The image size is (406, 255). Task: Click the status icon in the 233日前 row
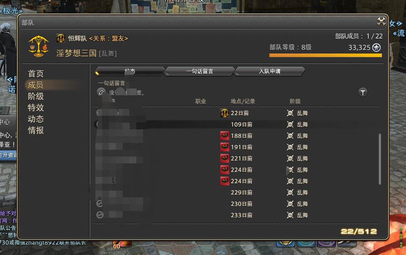tap(100, 215)
